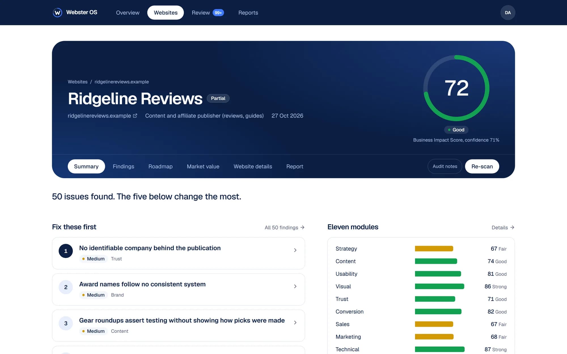The height and width of the screenshot is (354, 567).
Task: Open the DA user avatar menu
Action: pos(508,12)
